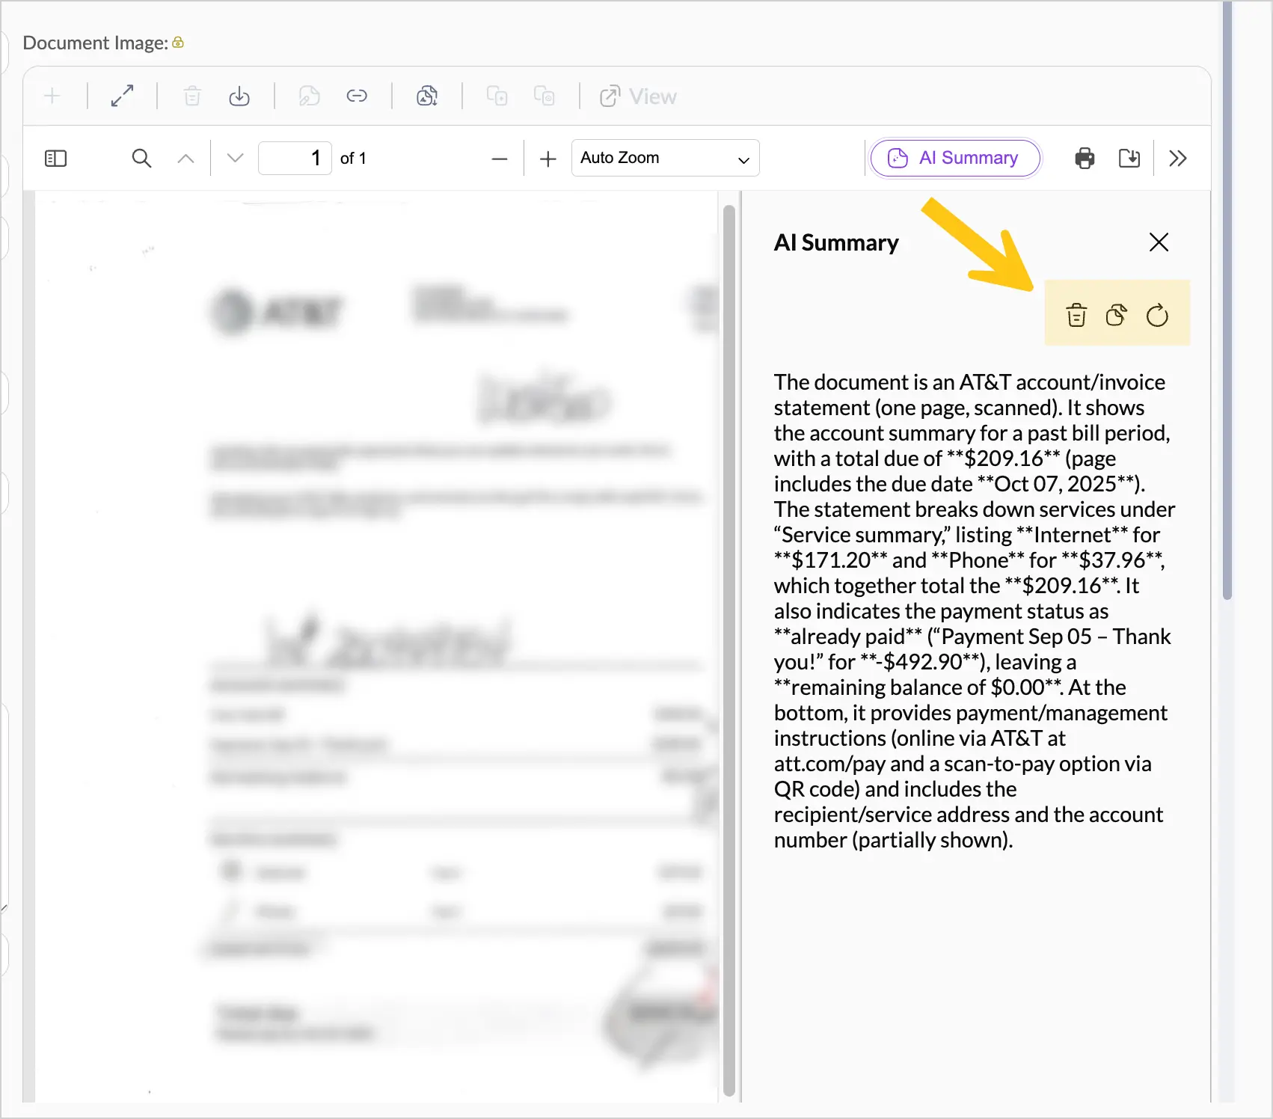Click the lock icon beside Document Image
The image size is (1273, 1119).
pos(178,43)
